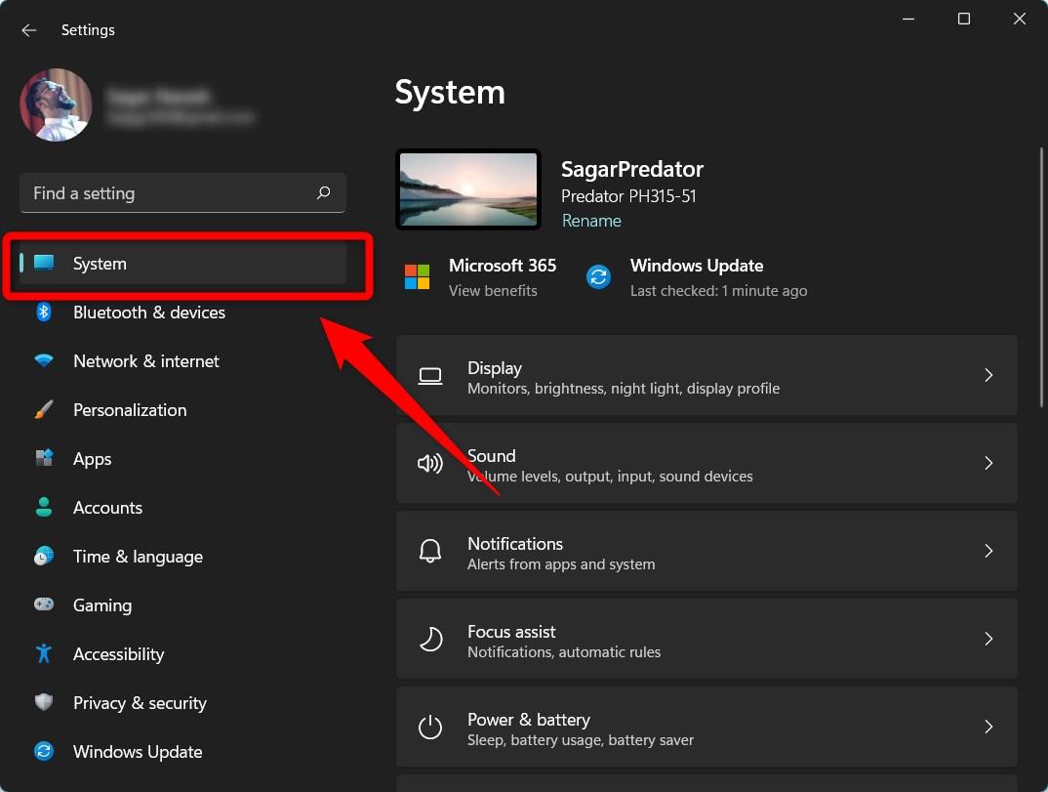This screenshot has height=792, width=1048.
Task: Click the Microsoft 365 colored squares icon
Action: coord(417,277)
